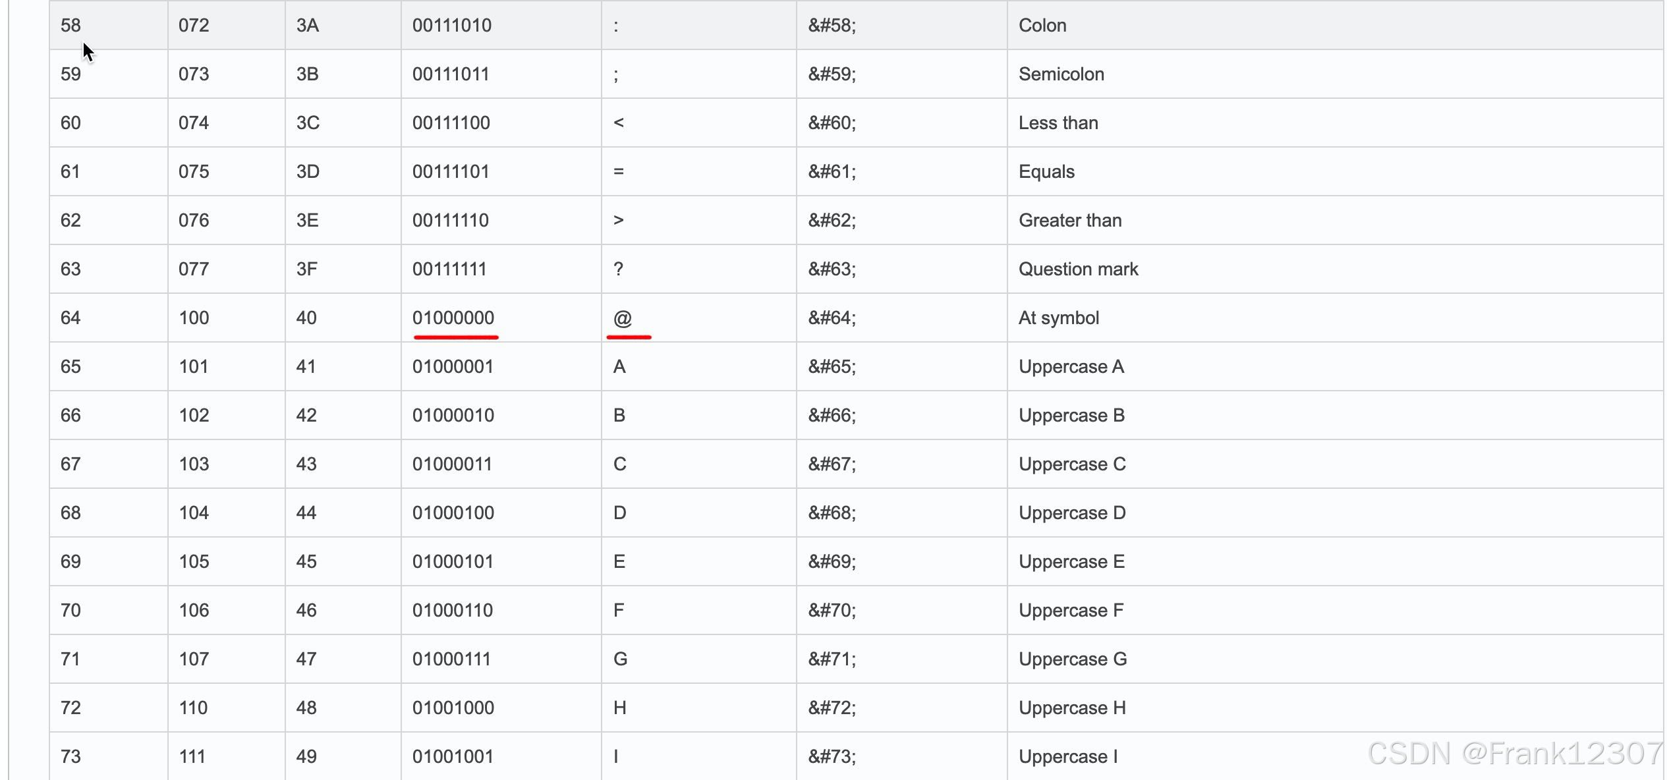Select the hex value 48 cell
Screen dimensions: 1667x780
pyautogui.click(x=343, y=708)
